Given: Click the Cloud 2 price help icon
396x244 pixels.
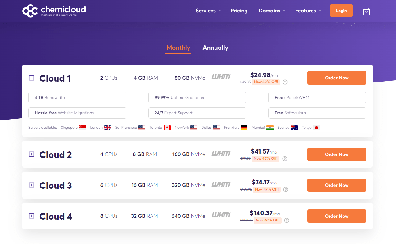Looking at the screenshot, I should pyautogui.click(x=285, y=159).
